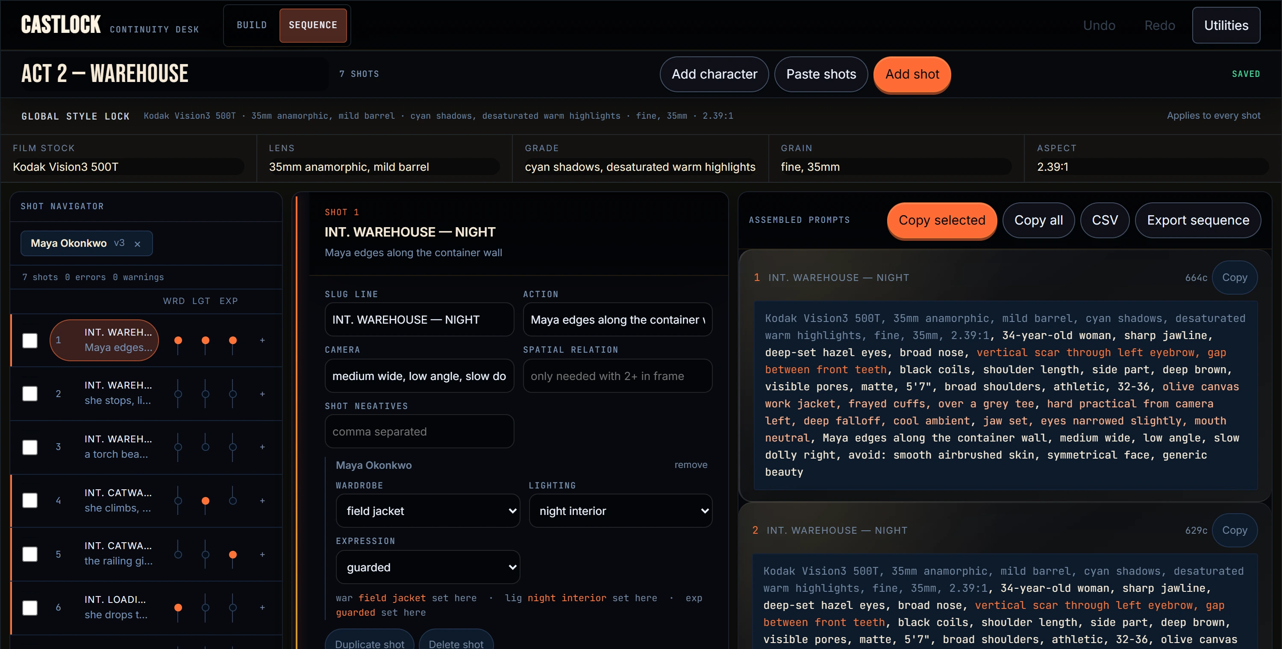Image resolution: width=1282 pixels, height=649 pixels.
Task: Click the WRD pin marker on shot 1
Action: [178, 341]
